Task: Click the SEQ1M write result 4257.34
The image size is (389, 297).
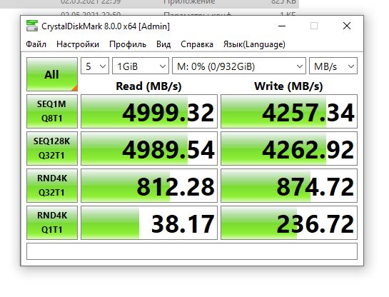Action: [289, 111]
